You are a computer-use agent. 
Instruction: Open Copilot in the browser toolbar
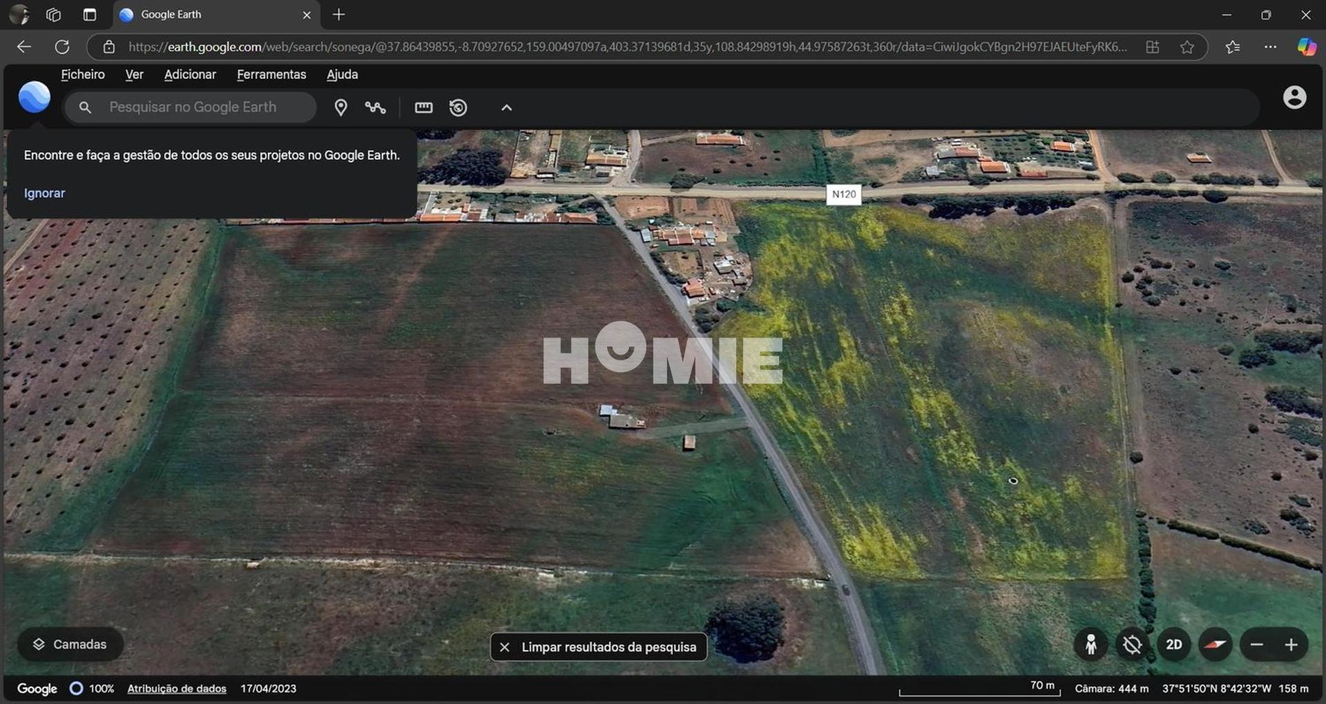tap(1306, 47)
